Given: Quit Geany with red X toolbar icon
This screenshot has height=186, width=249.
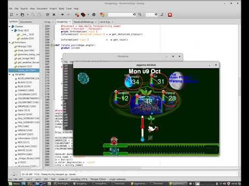Looking at the screenshot, I should pos(170,14).
